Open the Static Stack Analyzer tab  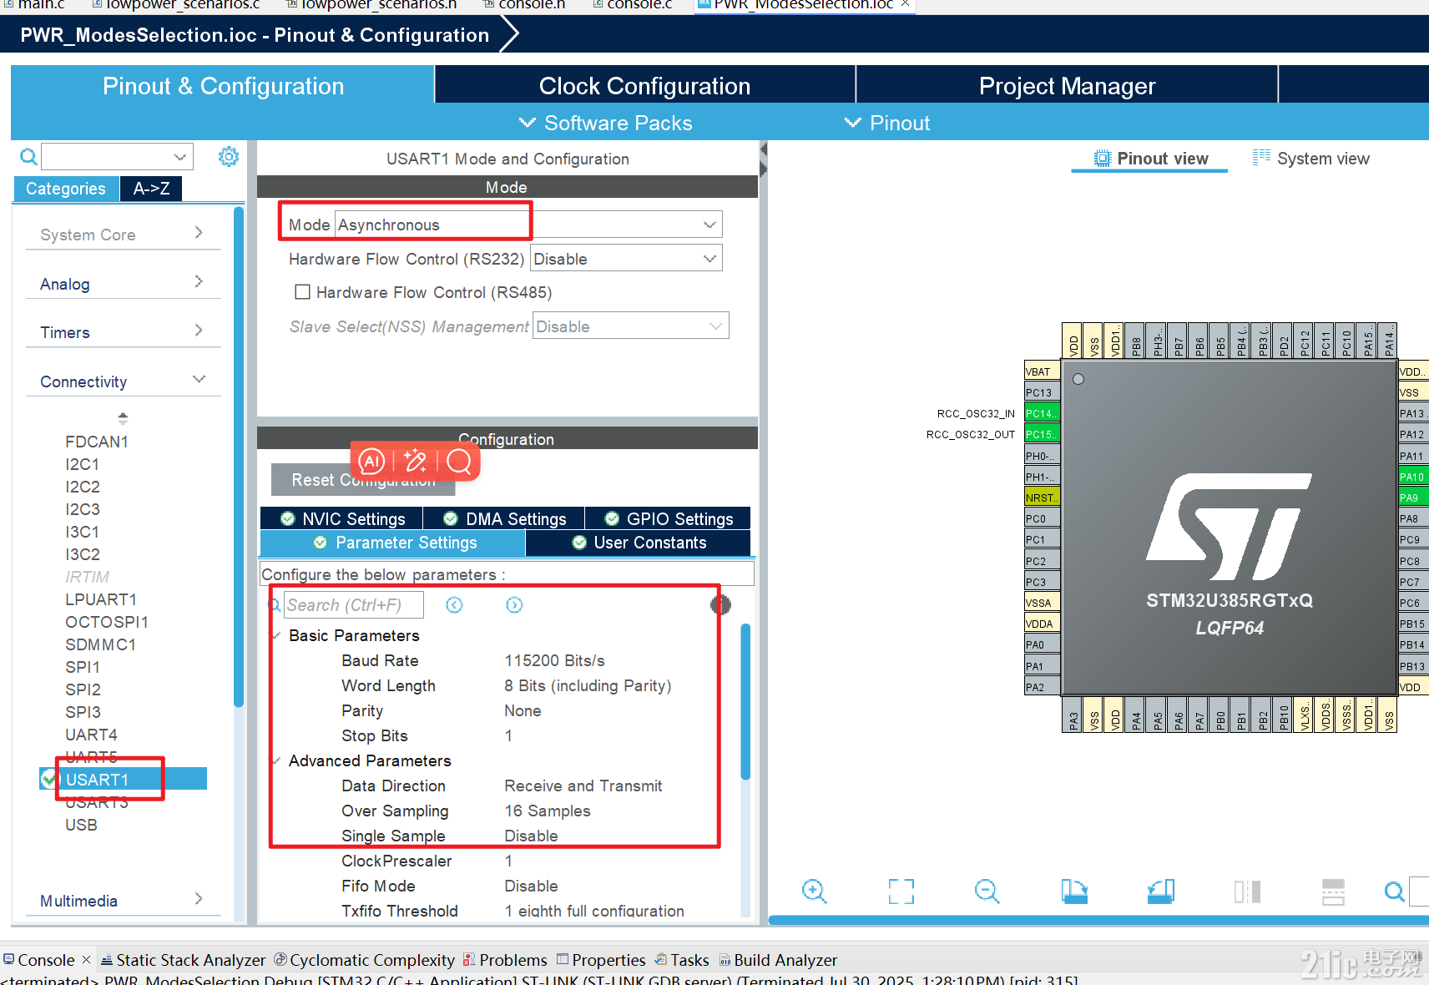click(x=183, y=960)
